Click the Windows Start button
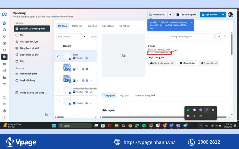Screen dimensions: 239x149 point(54,126)
